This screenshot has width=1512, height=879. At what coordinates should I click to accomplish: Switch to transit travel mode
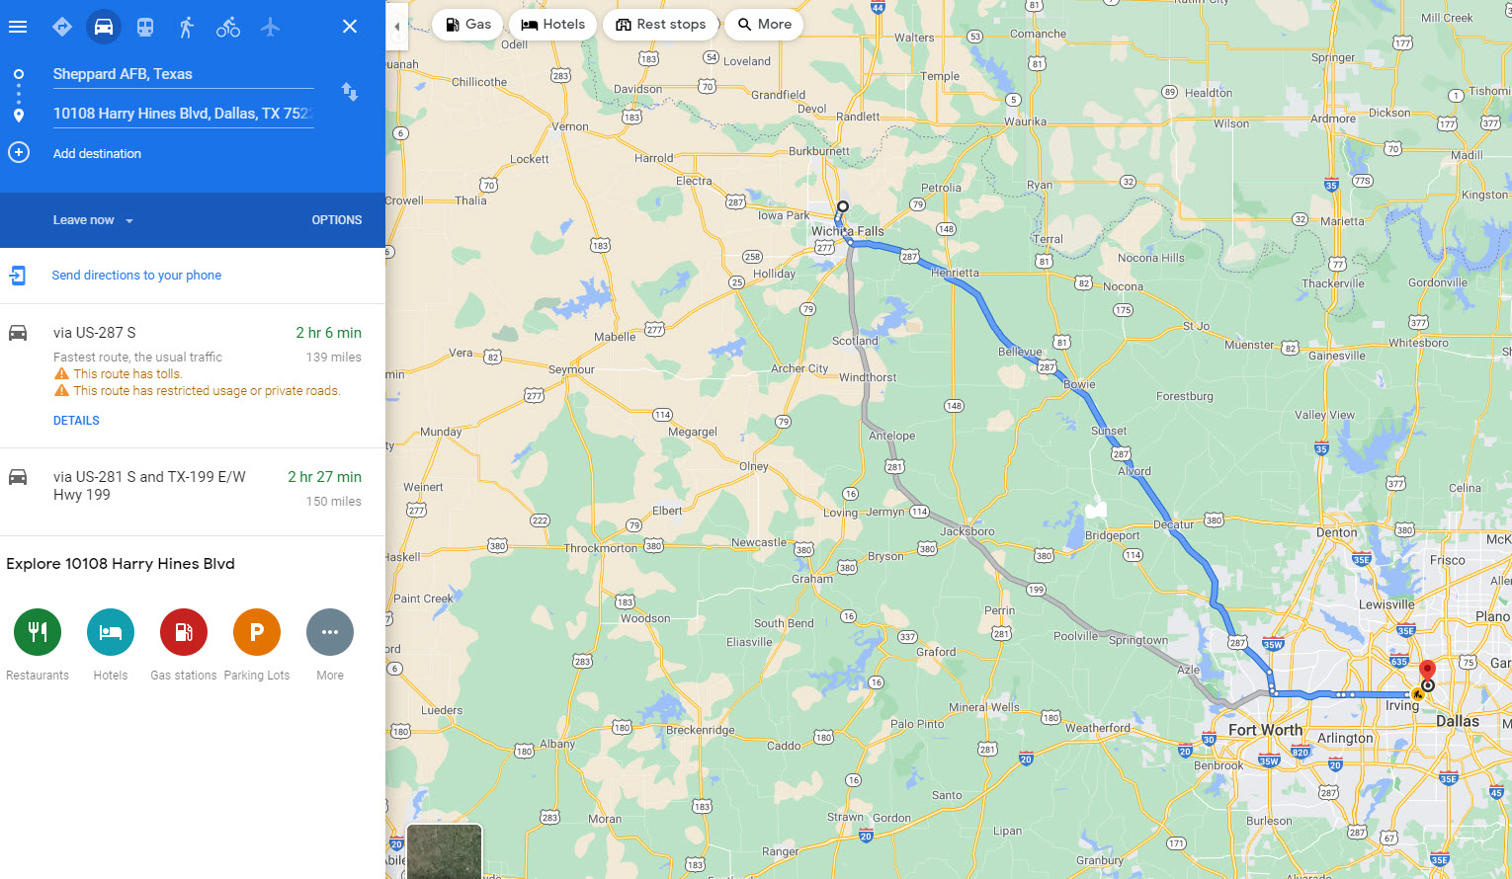point(145,27)
